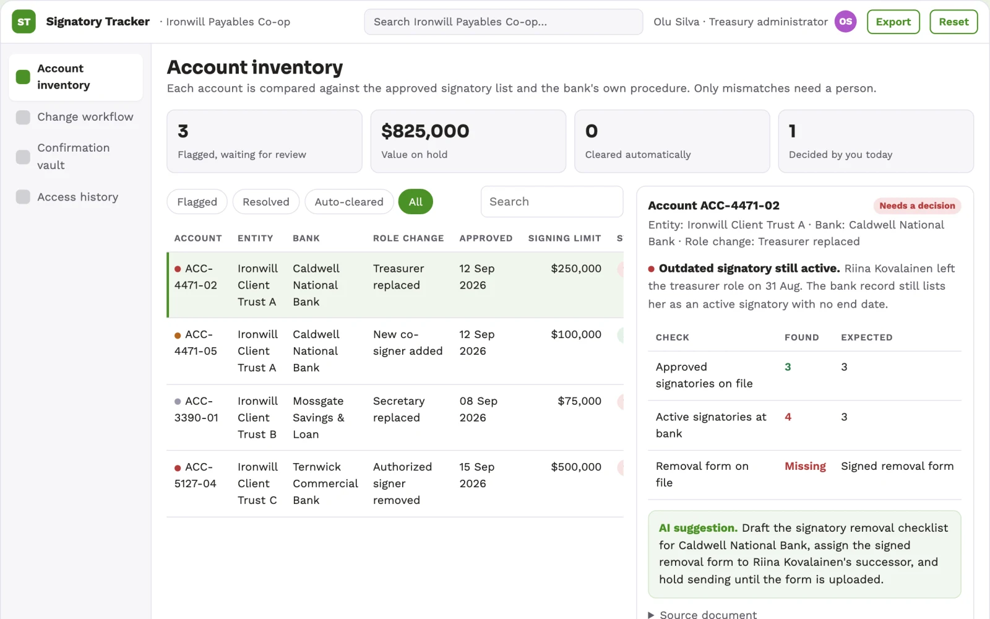Image resolution: width=990 pixels, height=619 pixels.
Task: Click the Export button
Action: [x=893, y=22]
